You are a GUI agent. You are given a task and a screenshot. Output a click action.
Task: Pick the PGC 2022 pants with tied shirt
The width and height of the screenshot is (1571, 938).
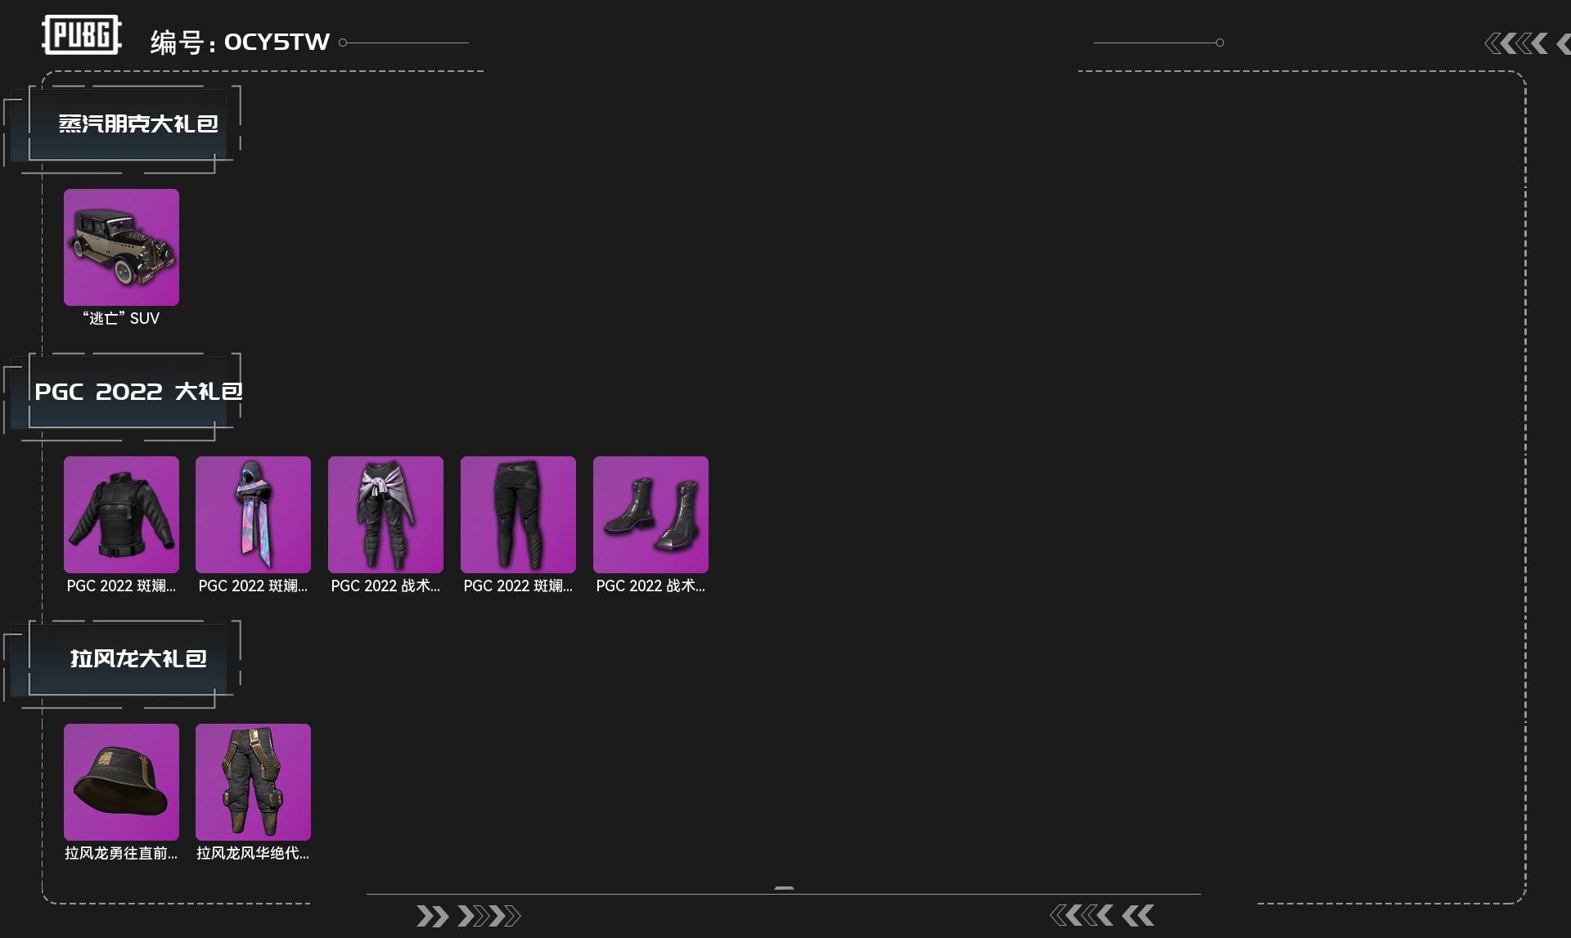click(385, 514)
